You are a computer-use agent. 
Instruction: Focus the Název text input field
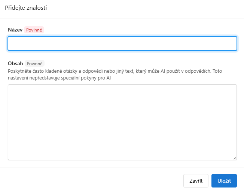(x=122, y=43)
